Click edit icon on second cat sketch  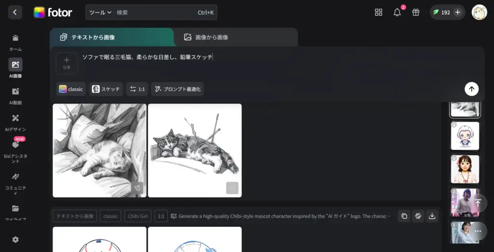[232, 188]
